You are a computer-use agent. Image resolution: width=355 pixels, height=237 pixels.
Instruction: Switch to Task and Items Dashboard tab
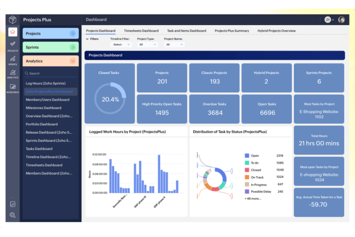click(x=187, y=31)
